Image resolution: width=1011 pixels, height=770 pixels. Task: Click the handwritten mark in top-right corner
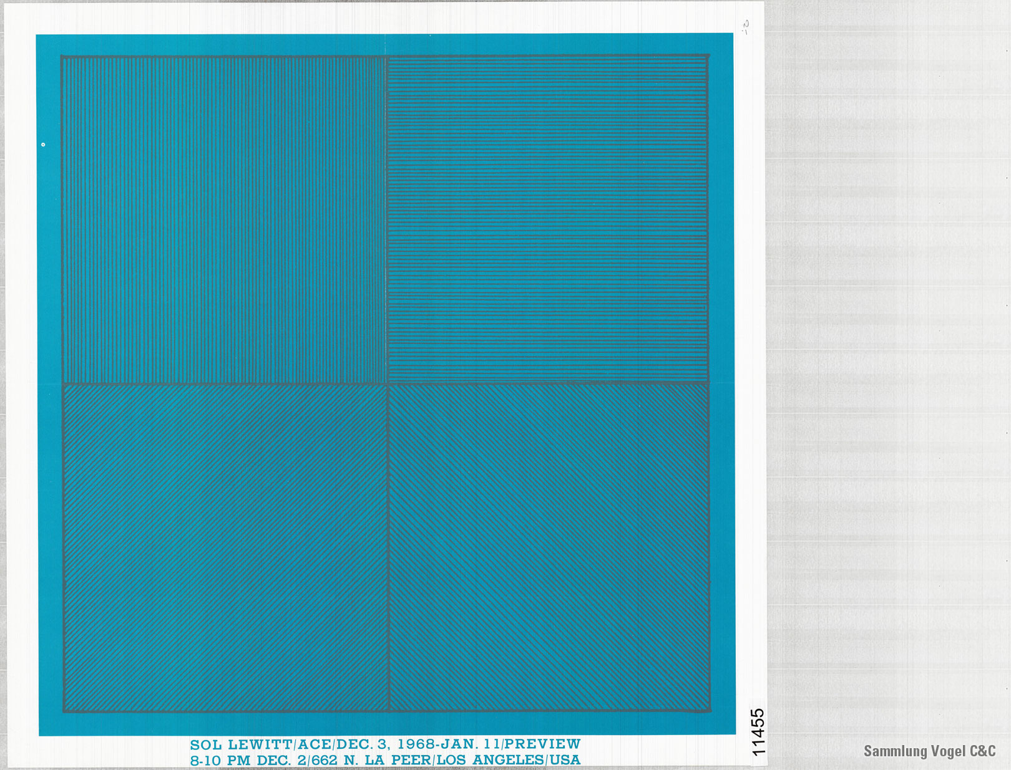tap(746, 26)
